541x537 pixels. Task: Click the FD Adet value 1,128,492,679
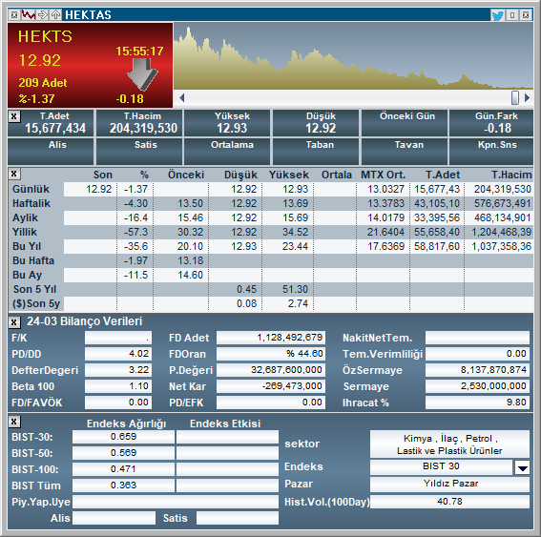point(271,338)
